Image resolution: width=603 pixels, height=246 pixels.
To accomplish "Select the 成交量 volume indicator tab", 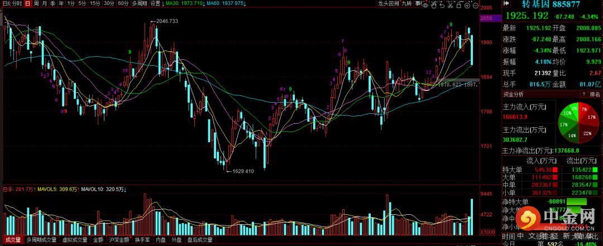I will [x=13, y=239].
